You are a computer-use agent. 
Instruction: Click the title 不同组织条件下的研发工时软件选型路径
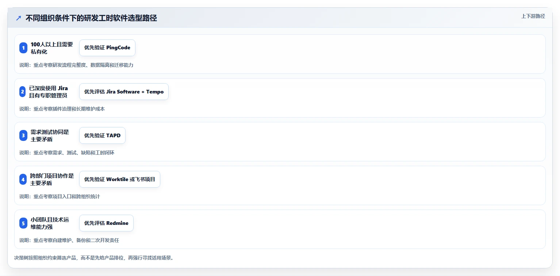click(x=91, y=18)
